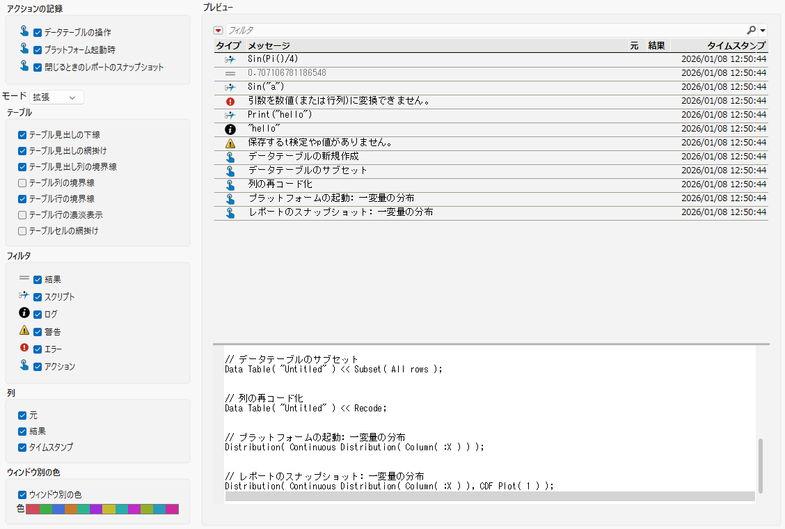This screenshot has height=529, width=785.
Task: Pick the red window color swatch
Action: pos(33,509)
